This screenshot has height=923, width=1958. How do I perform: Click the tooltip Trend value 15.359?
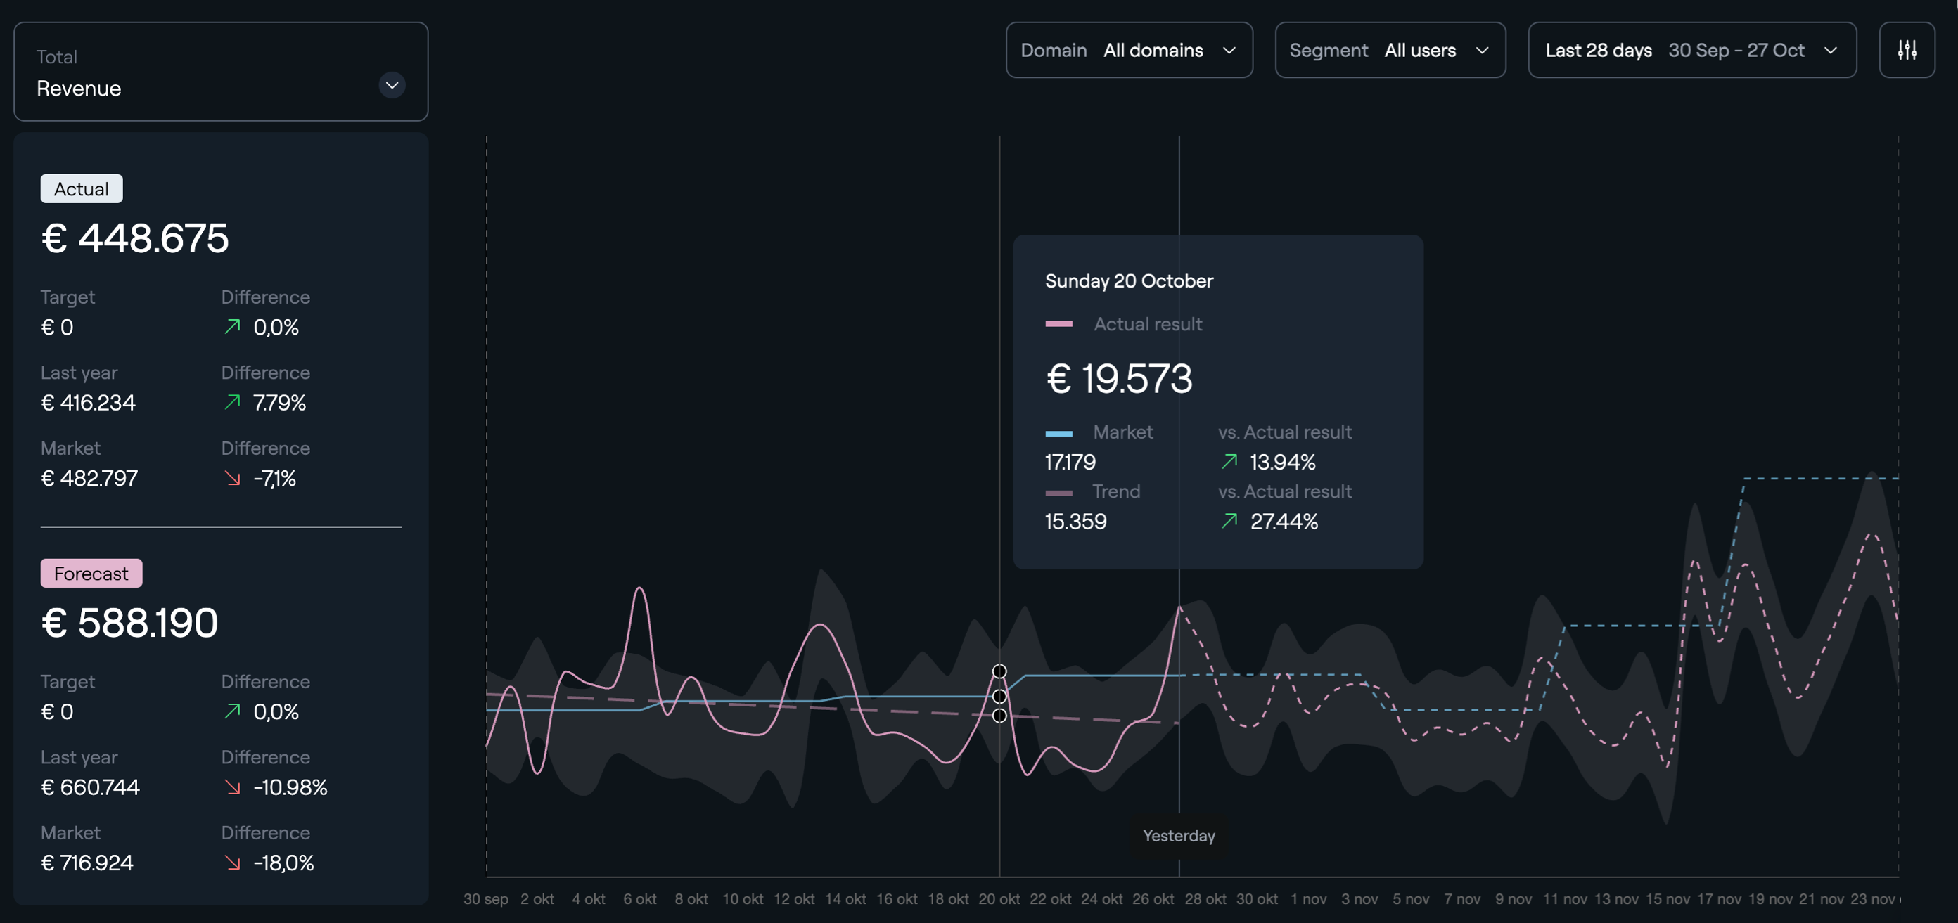coord(1075,521)
